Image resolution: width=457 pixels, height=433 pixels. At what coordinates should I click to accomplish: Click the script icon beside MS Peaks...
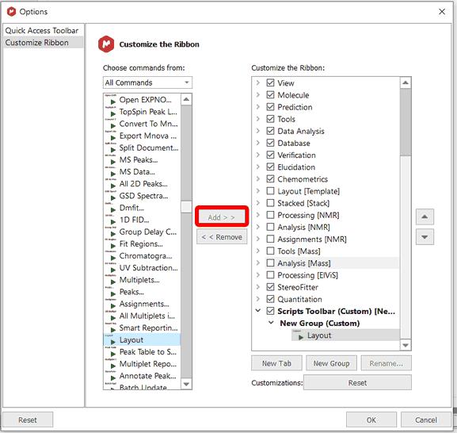tap(111, 159)
